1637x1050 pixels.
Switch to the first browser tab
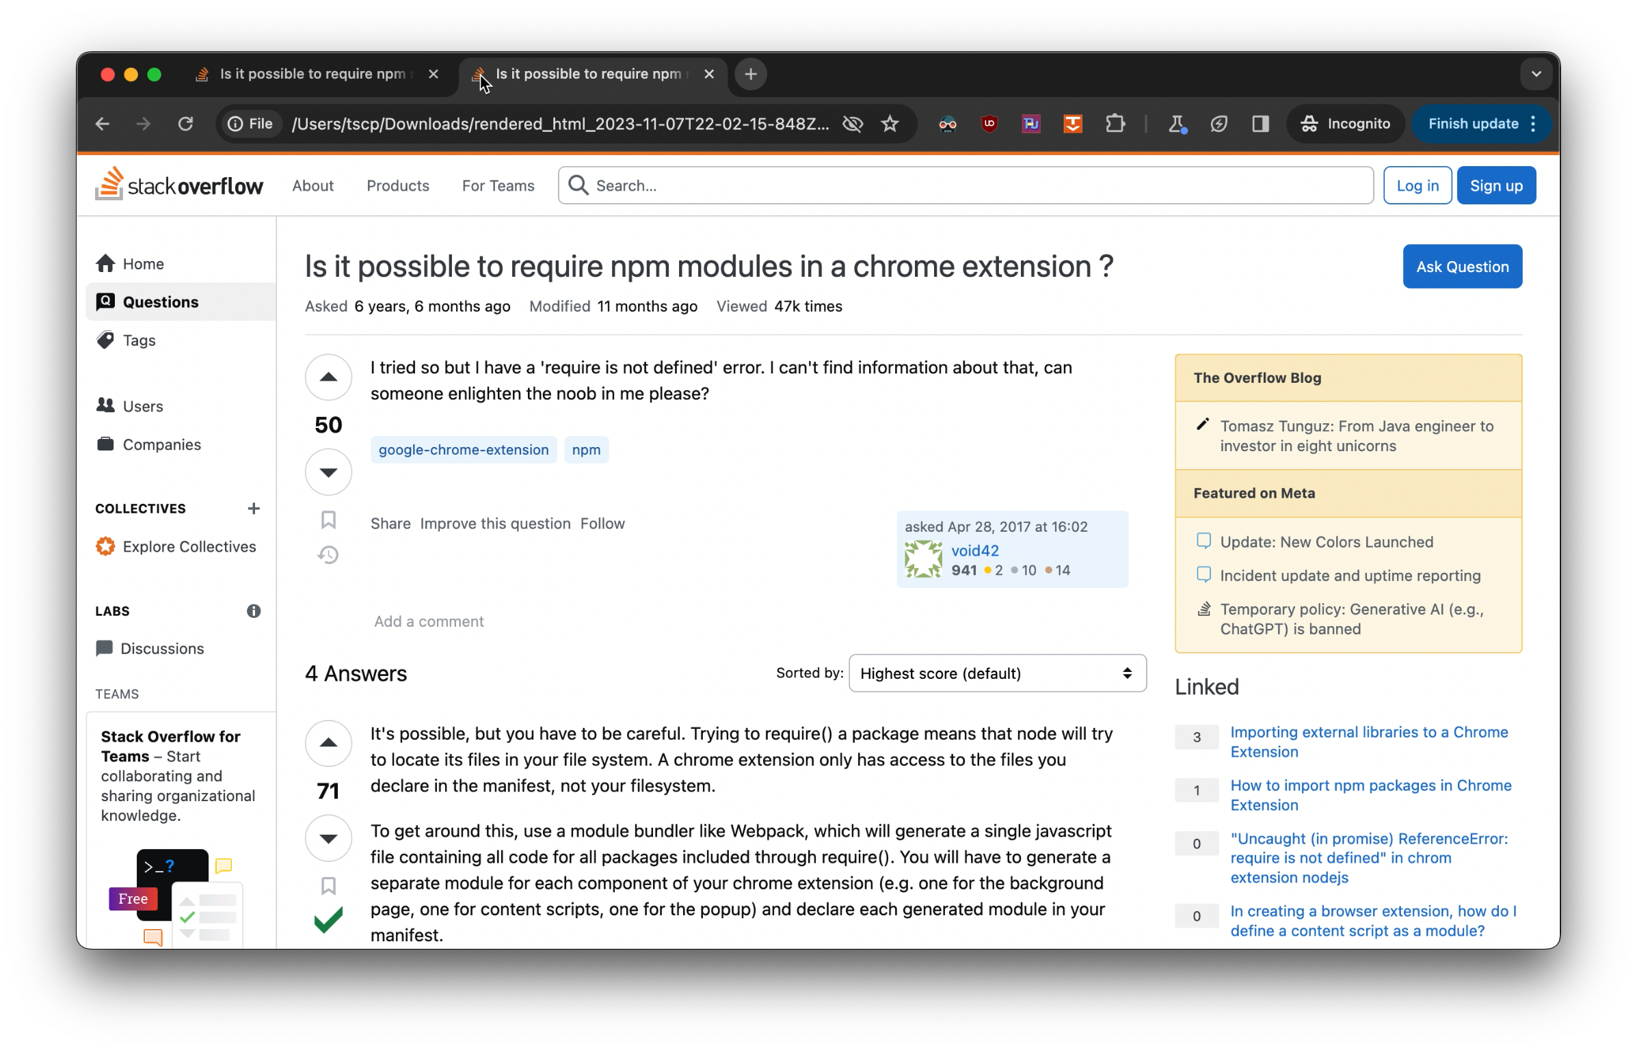coord(312,74)
